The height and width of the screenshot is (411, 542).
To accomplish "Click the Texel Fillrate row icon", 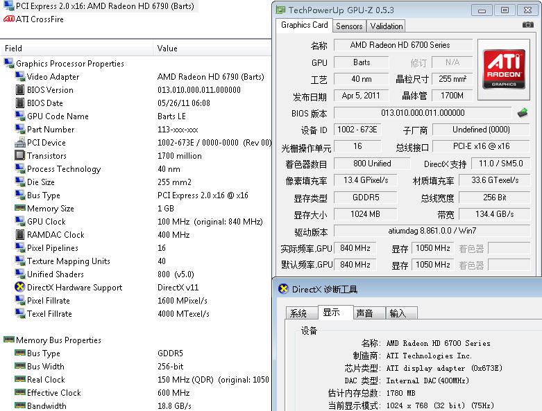I will (20, 313).
